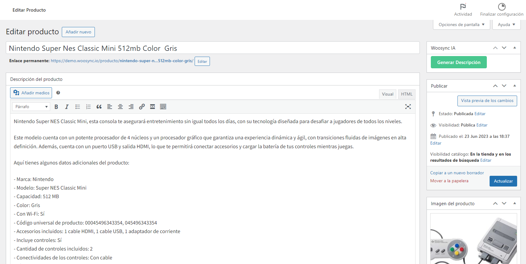
Task: Click the line '- Con Wi-Fi: Sí'
Action: click(29, 214)
